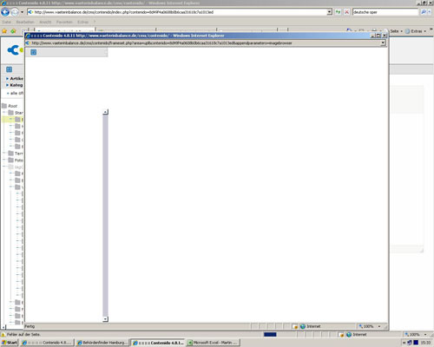Click the deutsche oper search field
Image resolution: width=434 pixels, height=347 pixels.
(x=385, y=12)
